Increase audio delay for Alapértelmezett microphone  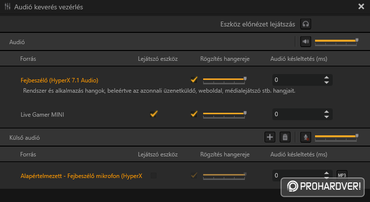327,173
